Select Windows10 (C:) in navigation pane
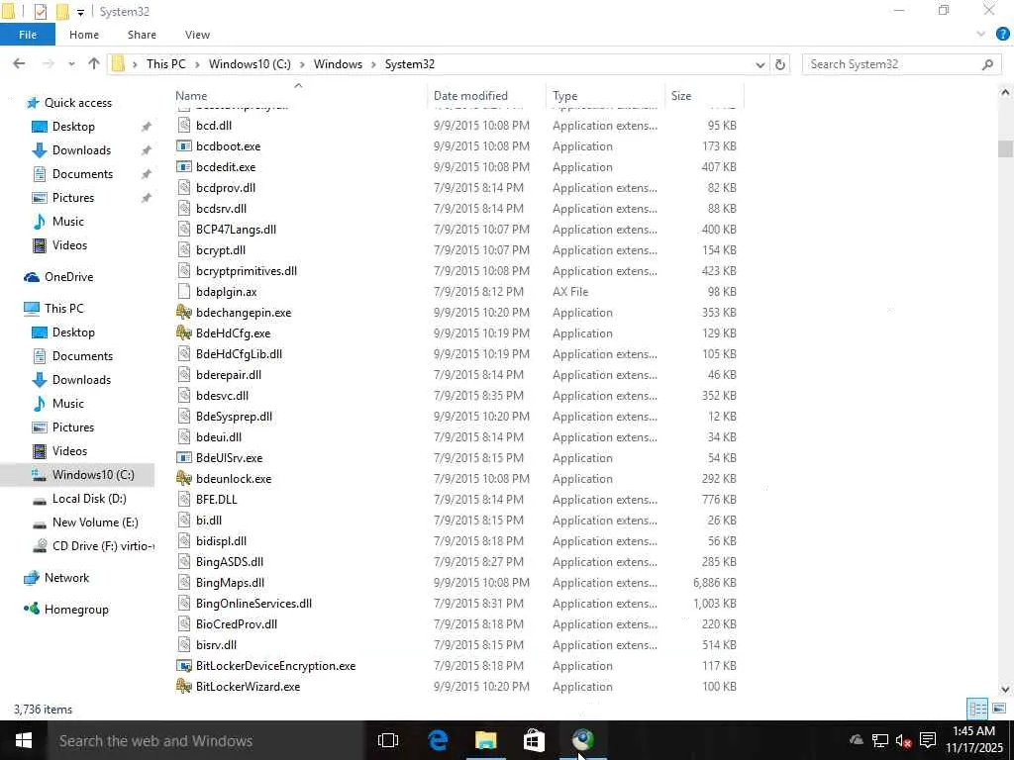 [x=93, y=474]
